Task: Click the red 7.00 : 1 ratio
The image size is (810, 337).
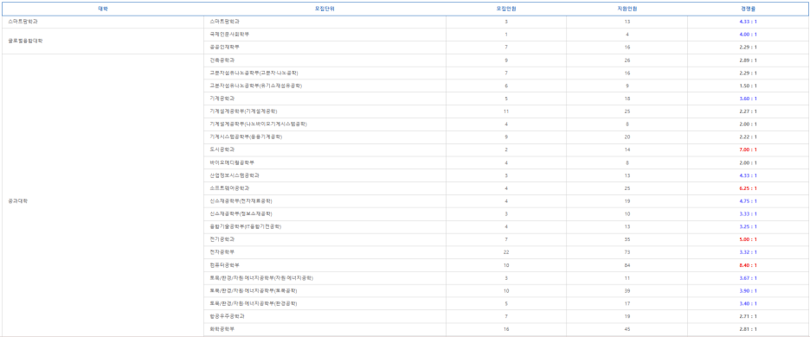Action: (748, 149)
